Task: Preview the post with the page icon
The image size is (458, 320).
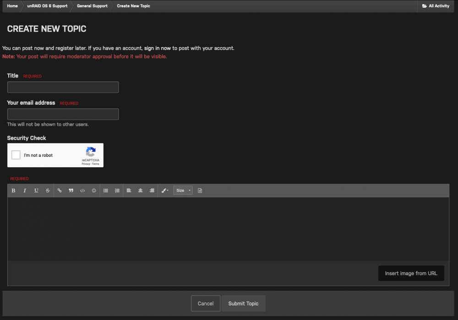Action: pyautogui.click(x=200, y=191)
